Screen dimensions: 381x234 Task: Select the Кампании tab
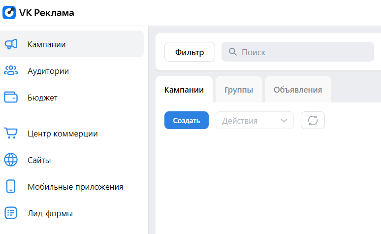pyautogui.click(x=184, y=90)
